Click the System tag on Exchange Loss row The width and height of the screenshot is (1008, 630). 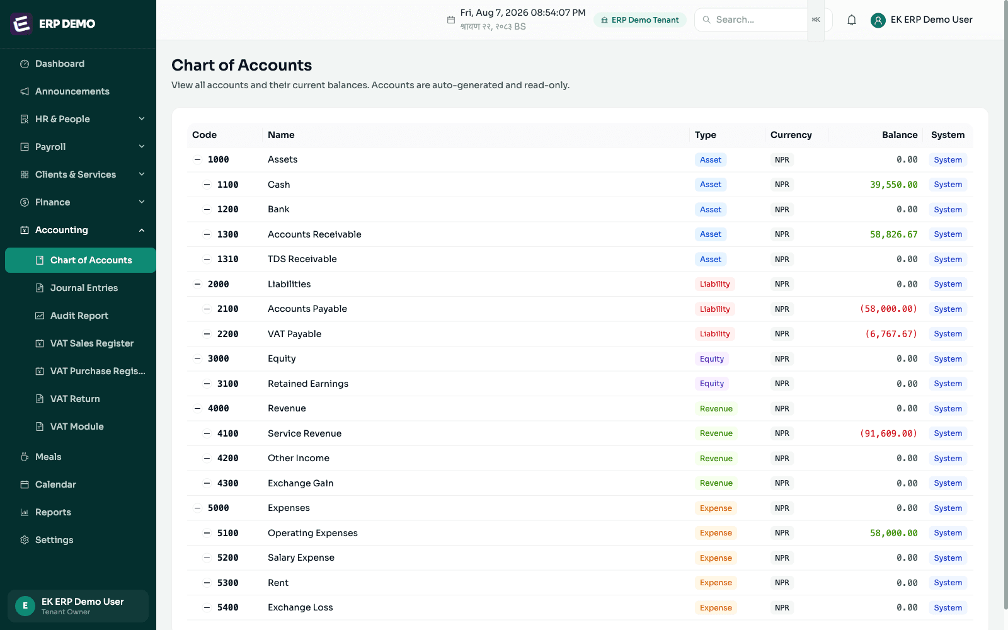point(948,608)
